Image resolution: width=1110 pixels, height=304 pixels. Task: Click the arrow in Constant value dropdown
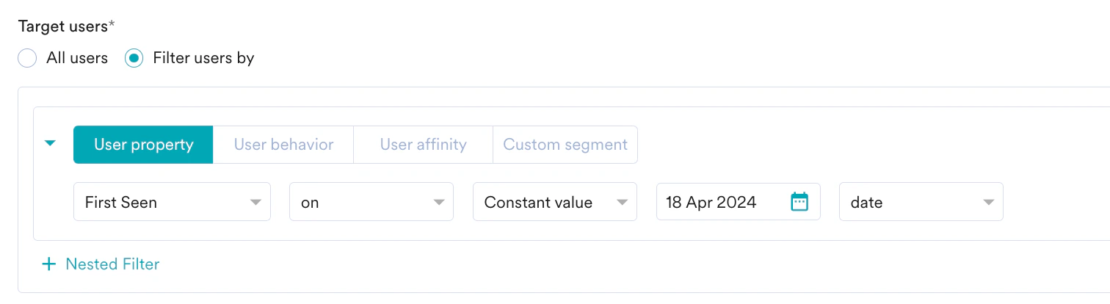tap(622, 202)
